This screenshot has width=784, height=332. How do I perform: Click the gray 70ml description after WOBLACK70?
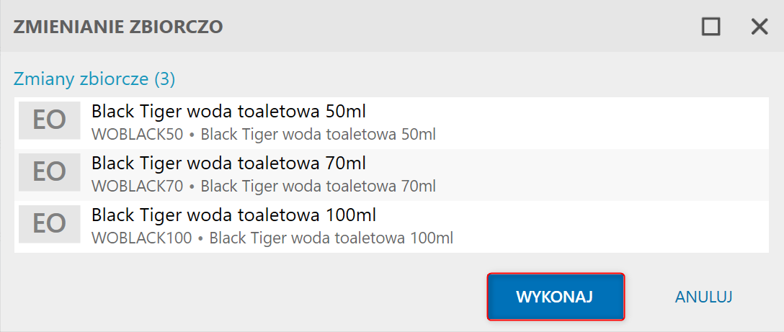pos(318,186)
